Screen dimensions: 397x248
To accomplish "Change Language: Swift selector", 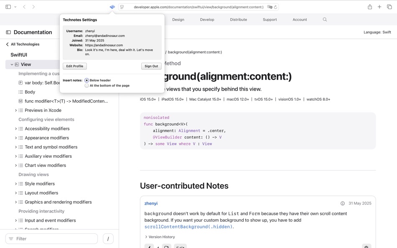I will [377, 32].
